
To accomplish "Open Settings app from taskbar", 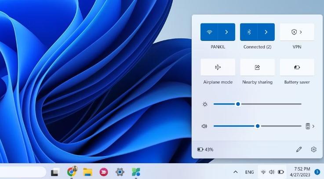I will (120, 172).
